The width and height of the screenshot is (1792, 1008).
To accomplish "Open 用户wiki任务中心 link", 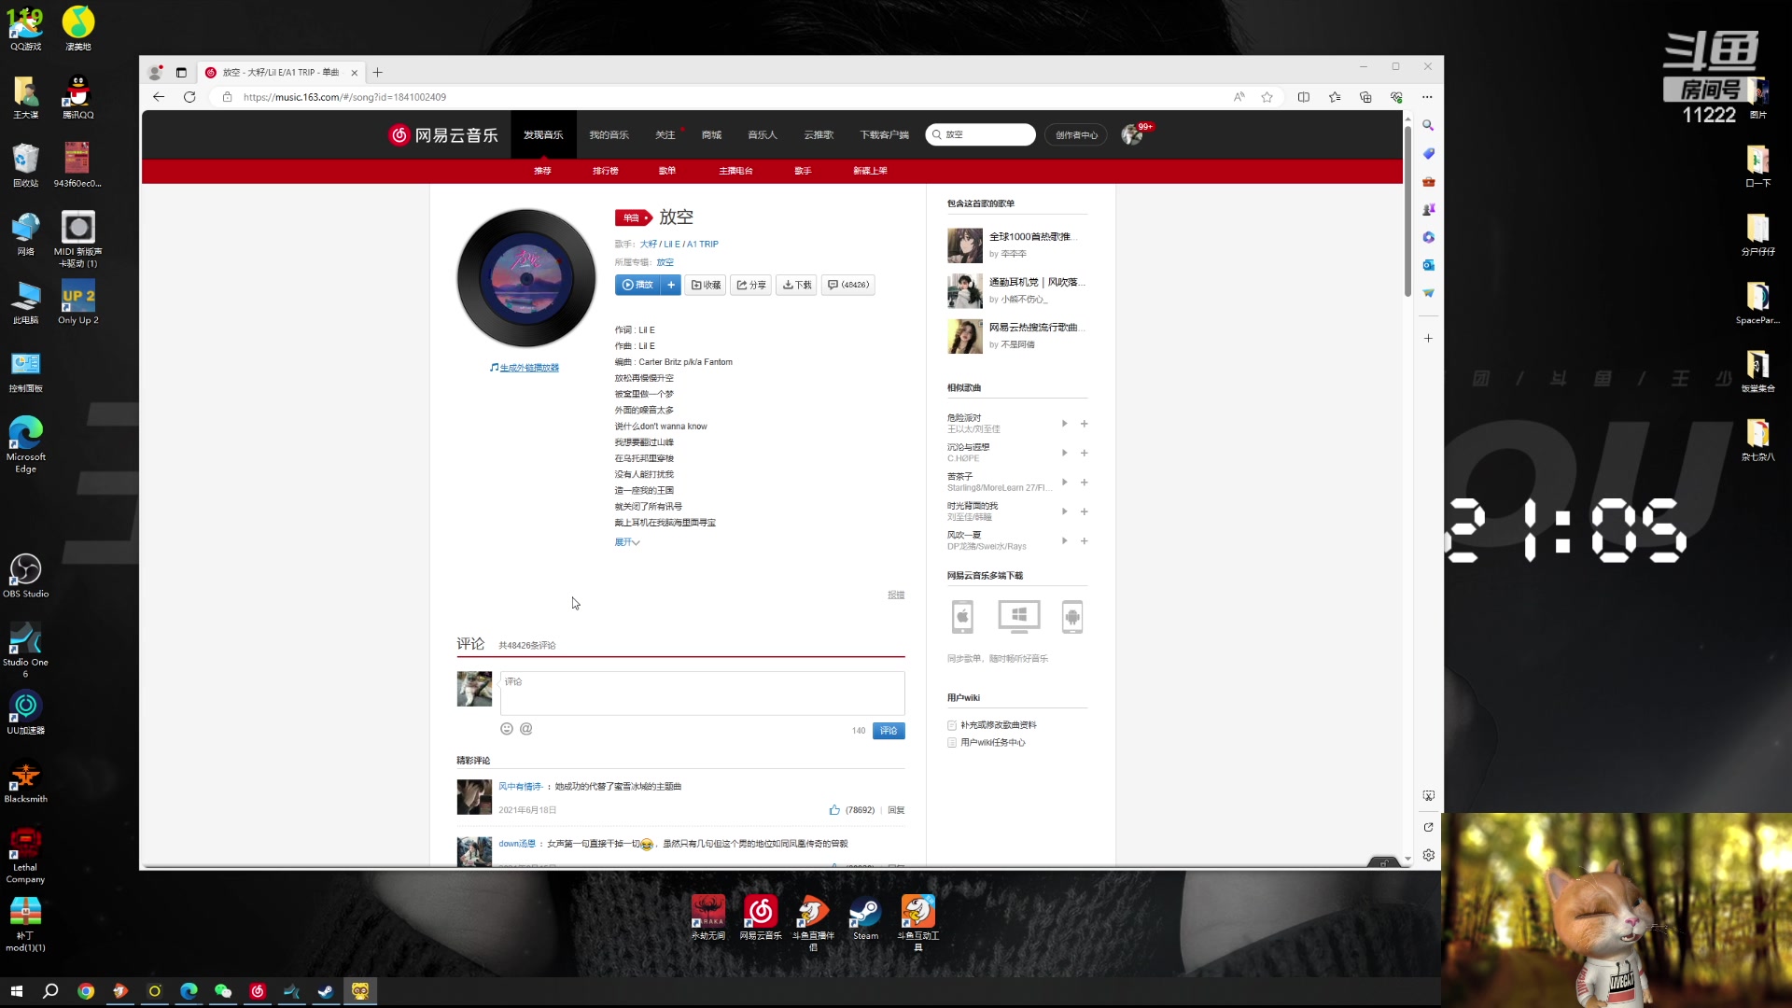I will pos(993,743).
